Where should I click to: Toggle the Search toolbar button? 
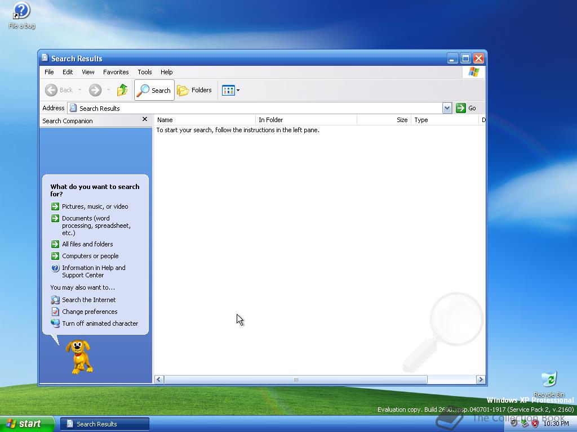pos(154,90)
